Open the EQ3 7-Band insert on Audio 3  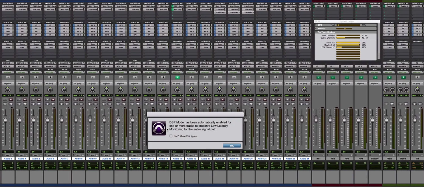click(8, 6)
